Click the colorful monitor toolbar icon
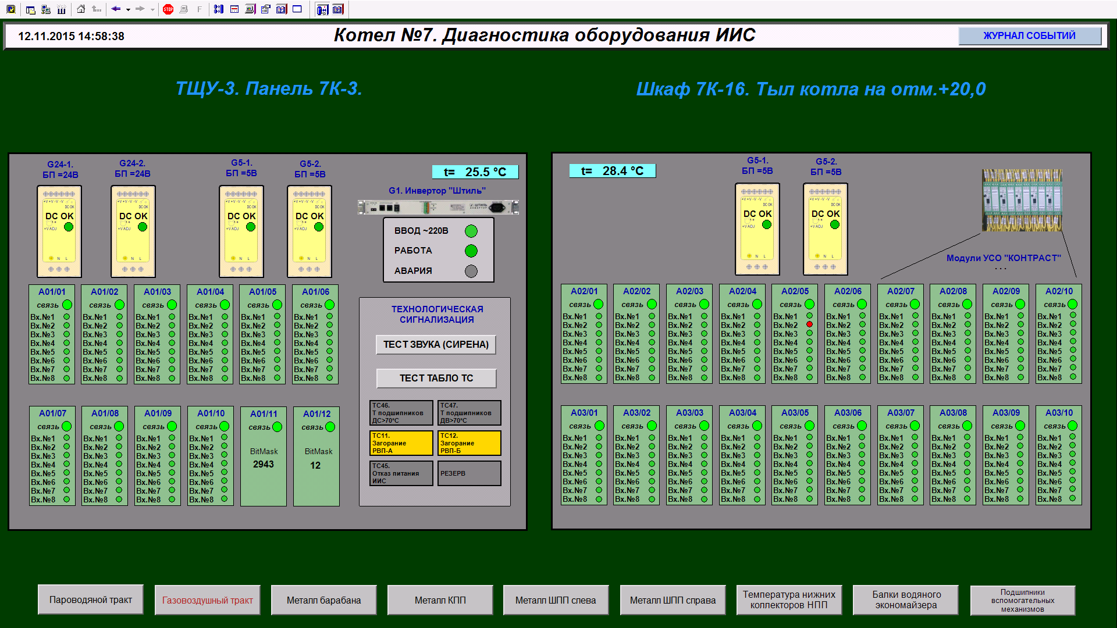1117x628 pixels. point(250,9)
